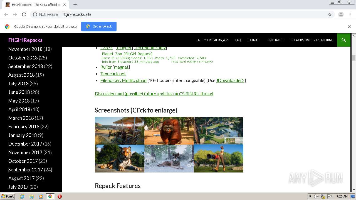This screenshot has height=200, width=356.
Task: Open a new tab with the plus icon
Action: coord(75,5)
